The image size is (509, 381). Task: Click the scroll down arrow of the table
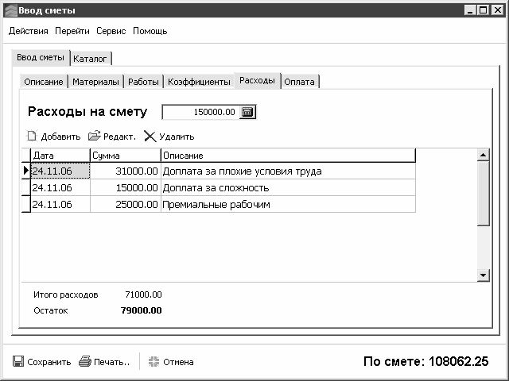pyautogui.click(x=483, y=275)
